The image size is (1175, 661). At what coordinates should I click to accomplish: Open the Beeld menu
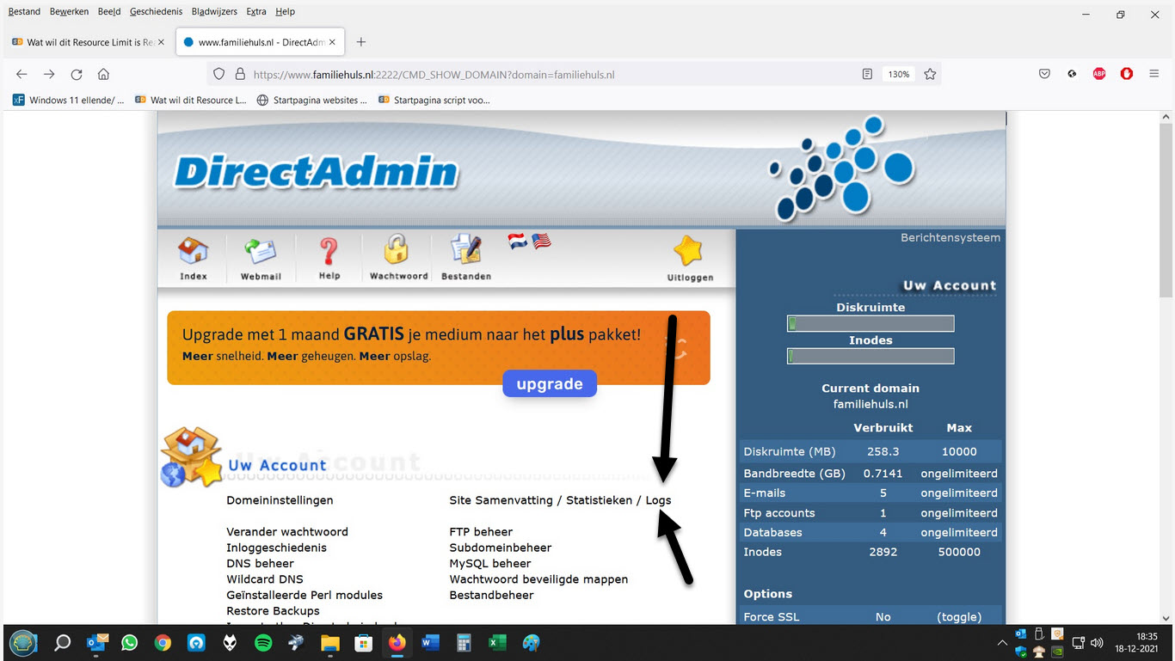tap(109, 11)
